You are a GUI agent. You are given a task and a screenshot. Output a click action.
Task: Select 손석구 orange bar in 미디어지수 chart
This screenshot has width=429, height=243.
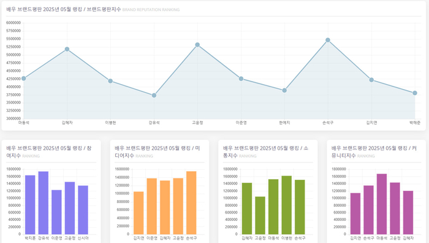coord(191,202)
